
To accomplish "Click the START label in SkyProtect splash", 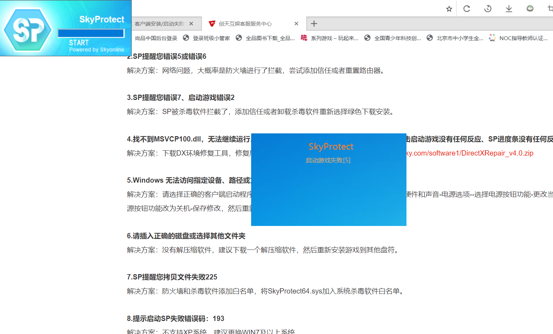I will click(79, 43).
